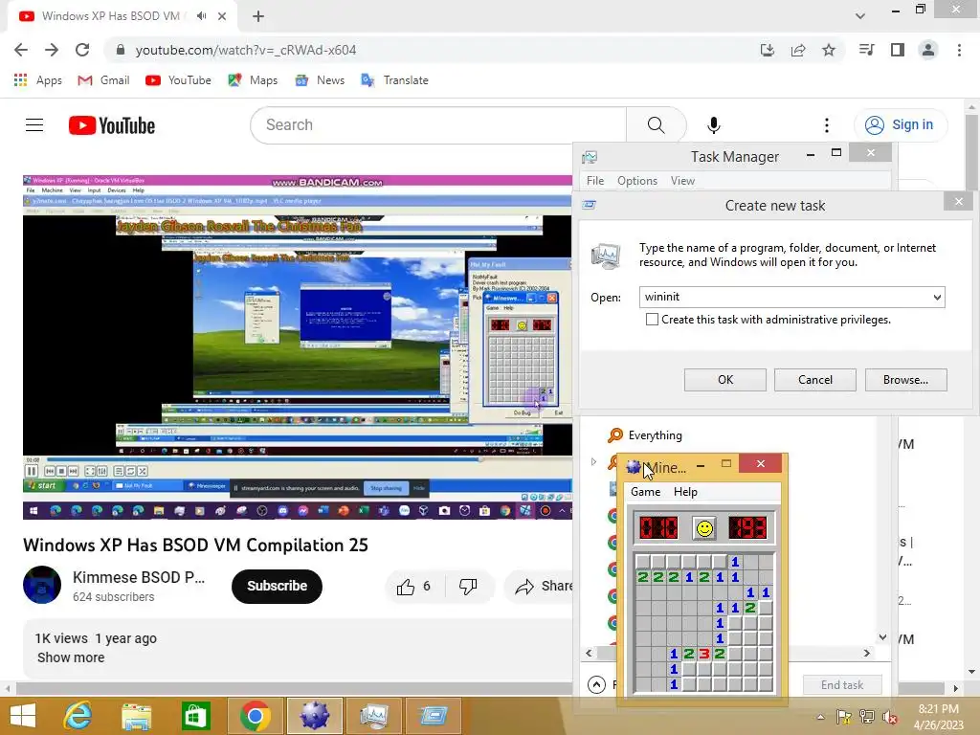Open File Explorer from taskbar

pyautogui.click(x=136, y=716)
